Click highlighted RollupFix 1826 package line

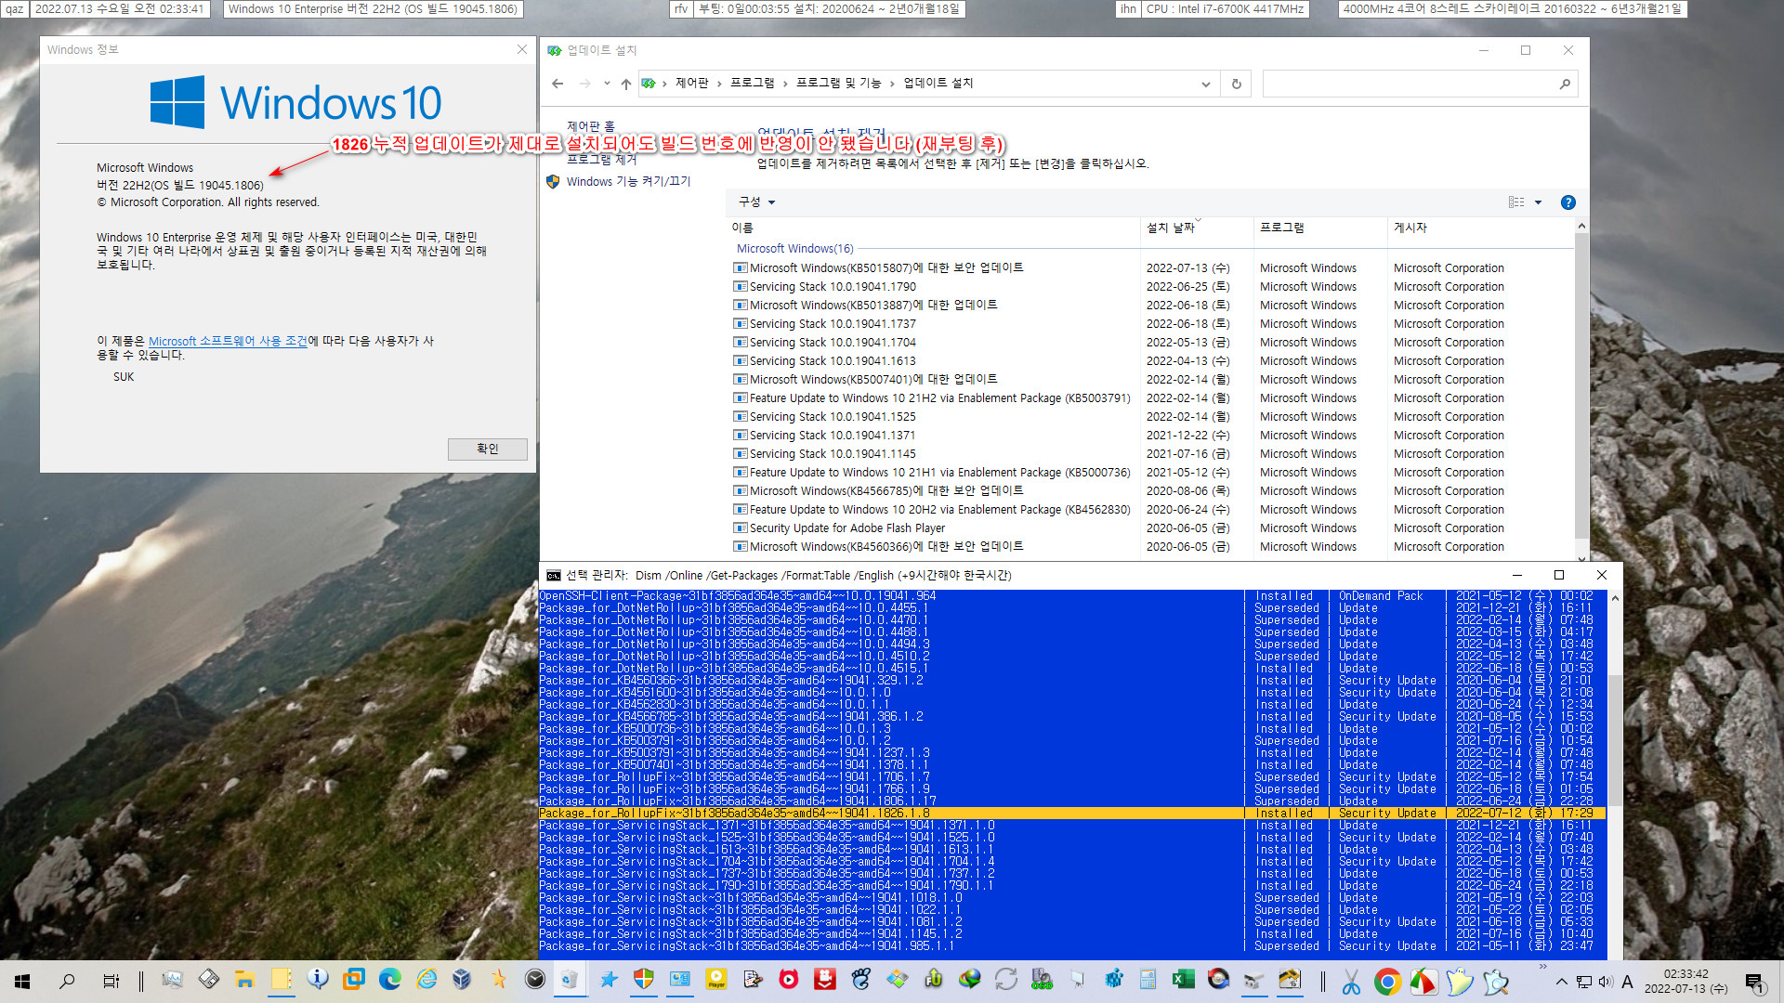[x=1072, y=813]
